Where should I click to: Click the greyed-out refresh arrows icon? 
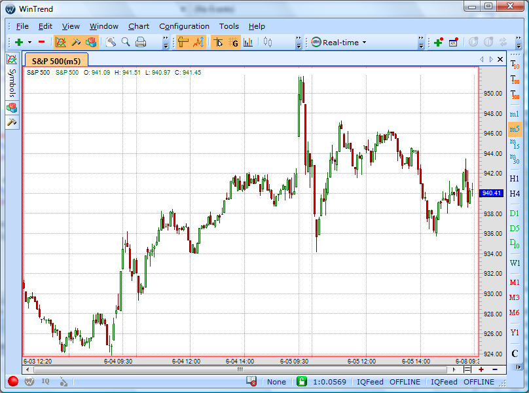pyautogui.click(x=503, y=42)
